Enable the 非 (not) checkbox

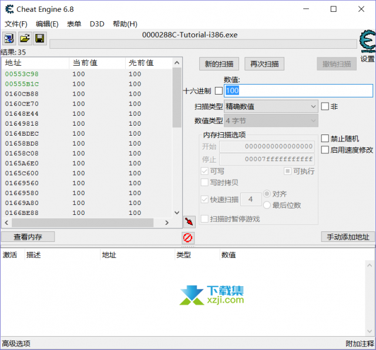click(325, 106)
